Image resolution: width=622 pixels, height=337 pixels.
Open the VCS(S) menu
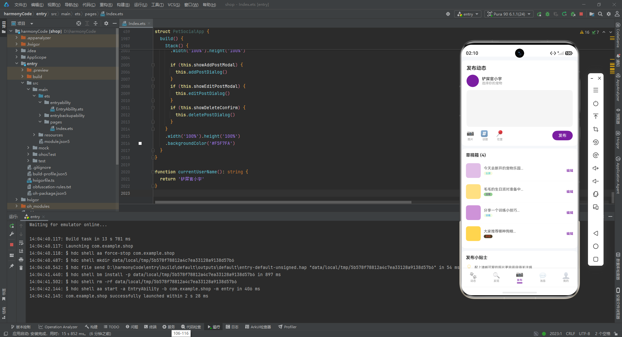pyautogui.click(x=174, y=5)
